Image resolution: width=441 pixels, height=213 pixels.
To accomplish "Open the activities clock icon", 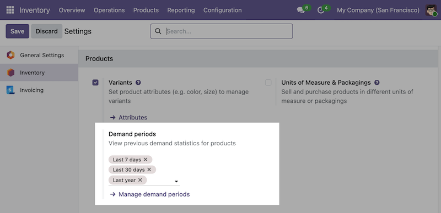I will [x=321, y=10].
